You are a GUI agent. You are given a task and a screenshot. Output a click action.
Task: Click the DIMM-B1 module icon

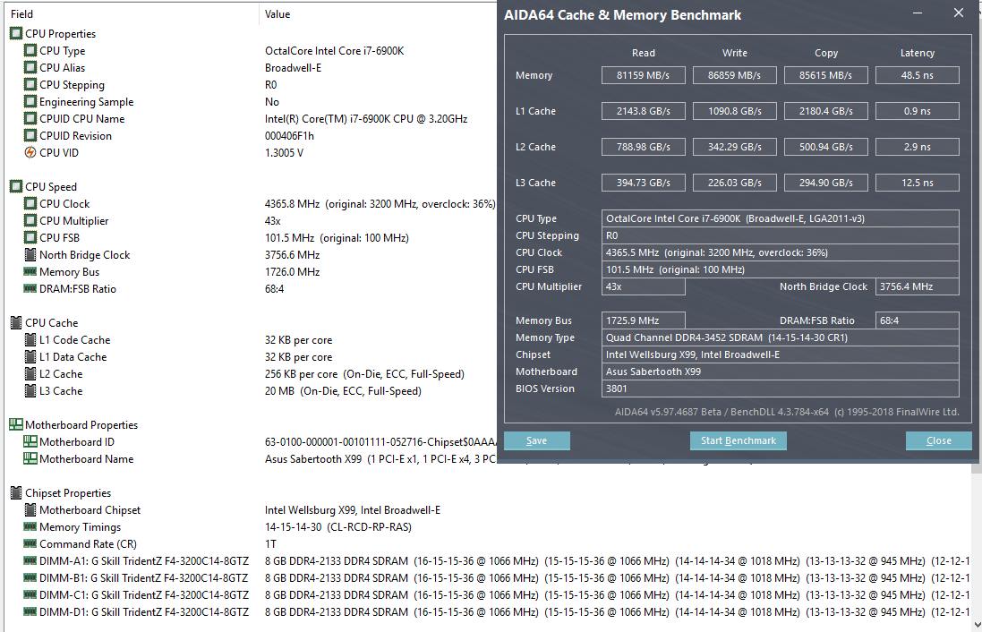30,577
